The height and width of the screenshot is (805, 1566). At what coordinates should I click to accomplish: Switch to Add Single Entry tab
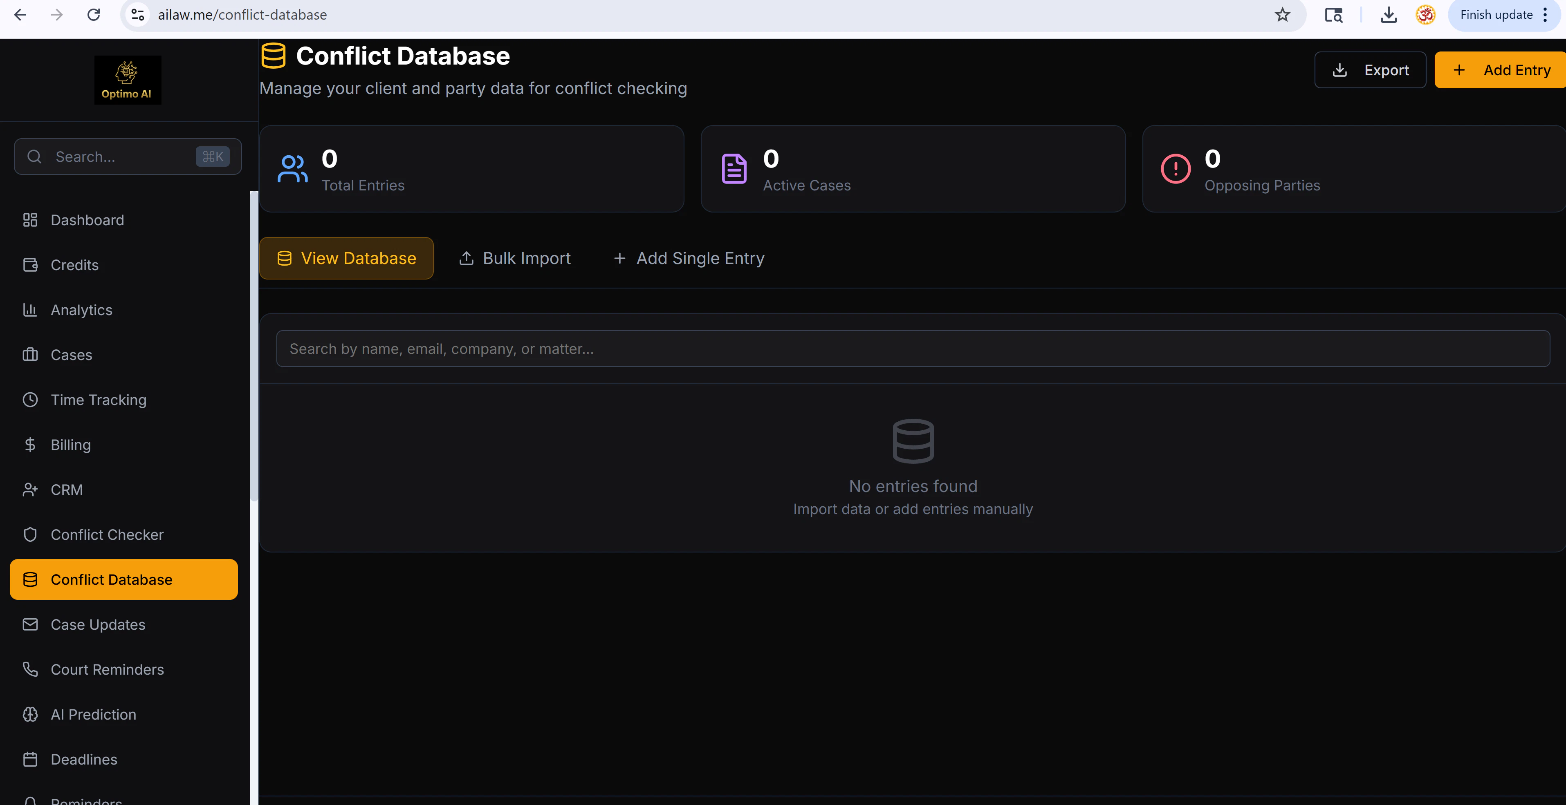point(688,258)
